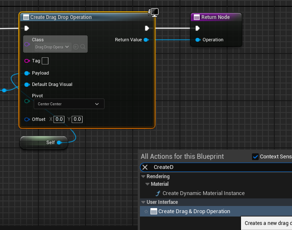Screen dimensions: 292x230
Task: Clear the CreateD search with X
Action: coord(145,167)
